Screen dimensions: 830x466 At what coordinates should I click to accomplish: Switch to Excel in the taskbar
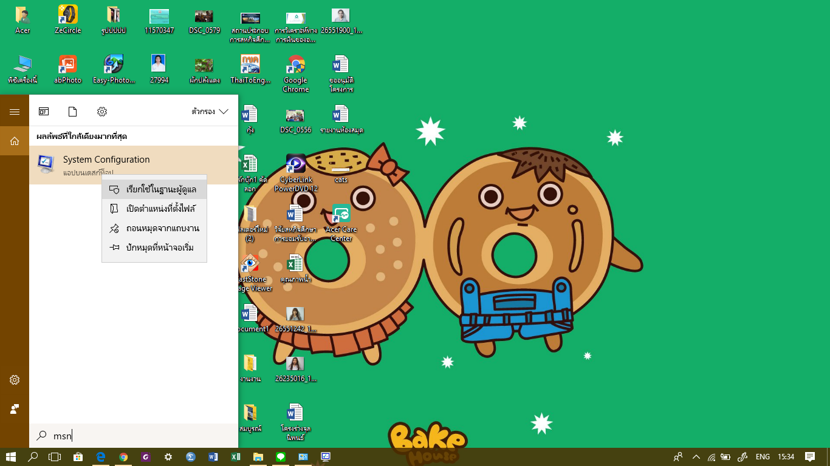236,456
